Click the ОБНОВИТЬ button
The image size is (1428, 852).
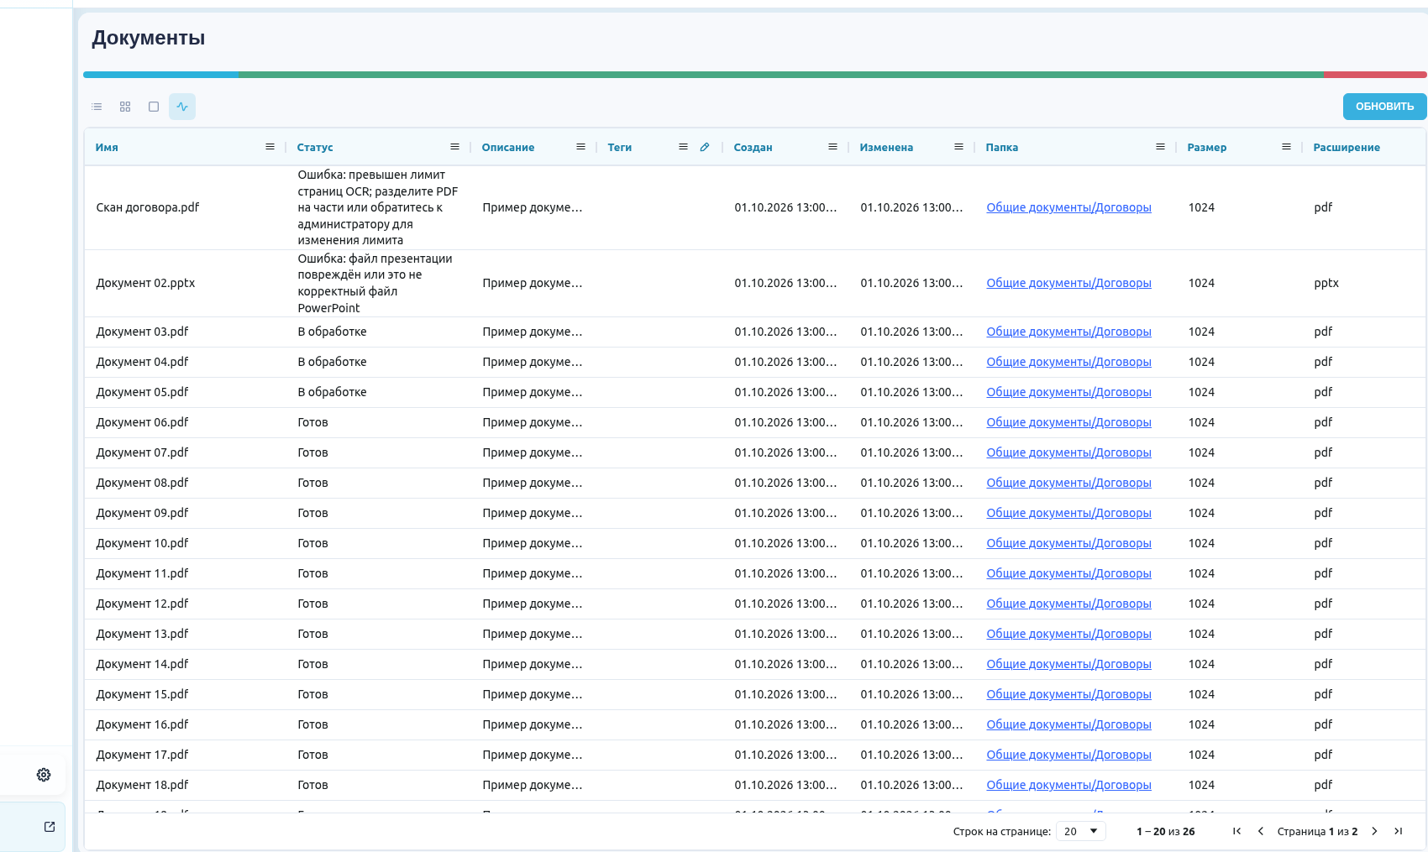pos(1384,107)
